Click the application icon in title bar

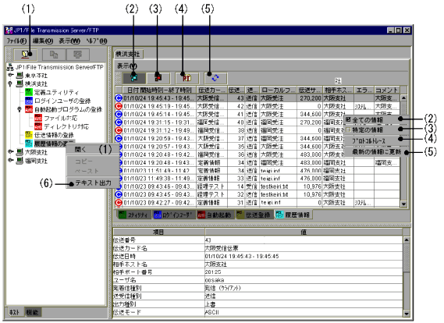[9, 30]
